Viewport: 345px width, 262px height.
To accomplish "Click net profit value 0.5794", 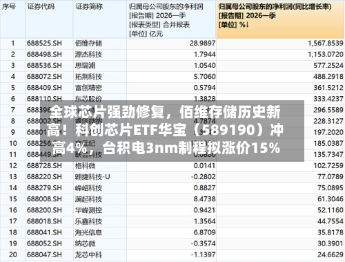I will click(x=205, y=88).
